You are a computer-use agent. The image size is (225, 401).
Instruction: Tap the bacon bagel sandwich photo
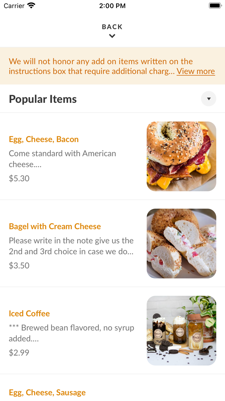coord(181,156)
